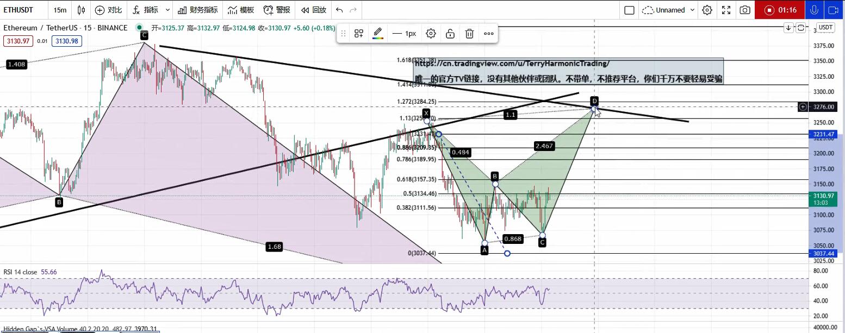Screen dimensions: 845x333
Task: Click the 对比 compare symbol button
Action: [108, 10]
